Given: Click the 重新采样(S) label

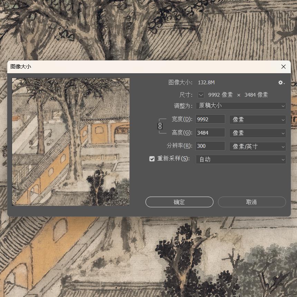Looking at the screenshot, I should tap(173, 159).
